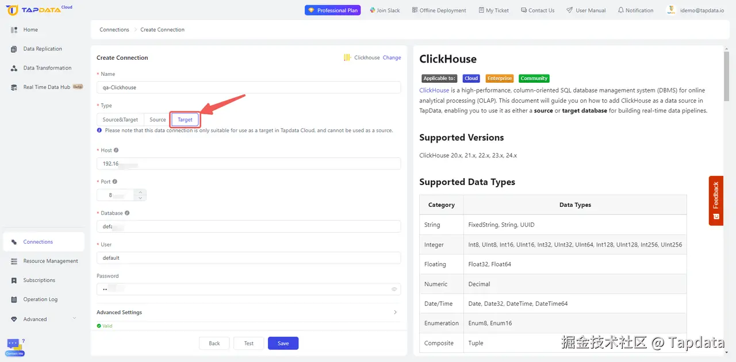This screenshot has width=736, height=362.
Task: Click the user avatar icon
Action: coord(671,10)
